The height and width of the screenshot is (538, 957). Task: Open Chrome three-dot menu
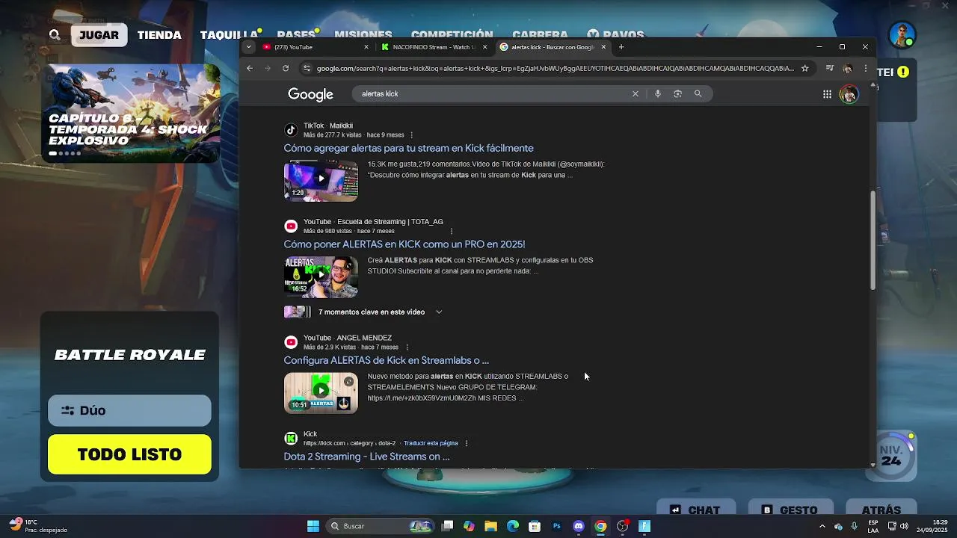pos(865,68)
